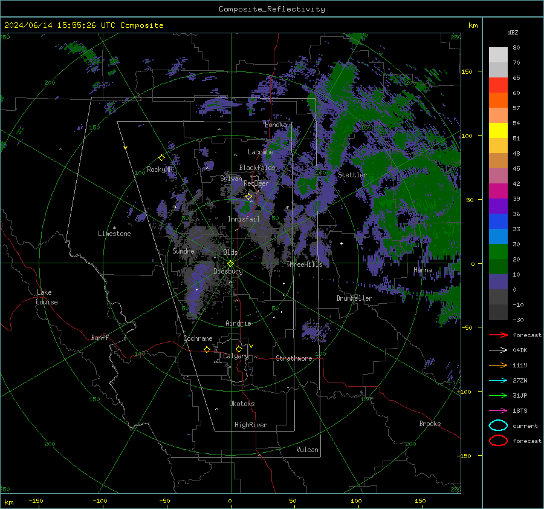
Task: Click the -150 x-axis tick label
Action: (36, 501)
